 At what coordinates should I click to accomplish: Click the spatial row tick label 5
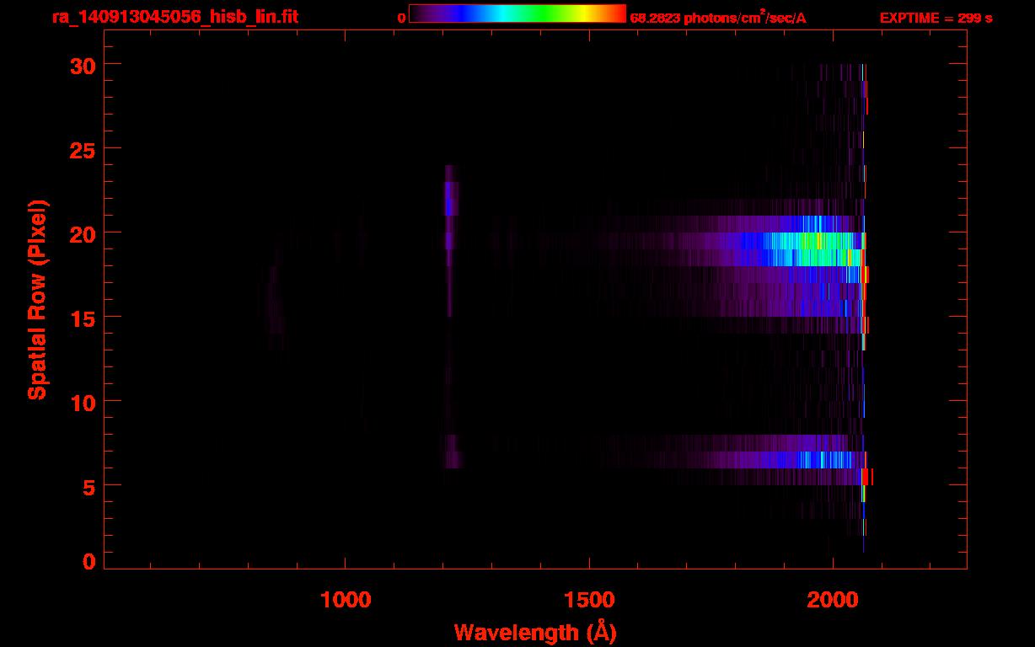[89, 486]
